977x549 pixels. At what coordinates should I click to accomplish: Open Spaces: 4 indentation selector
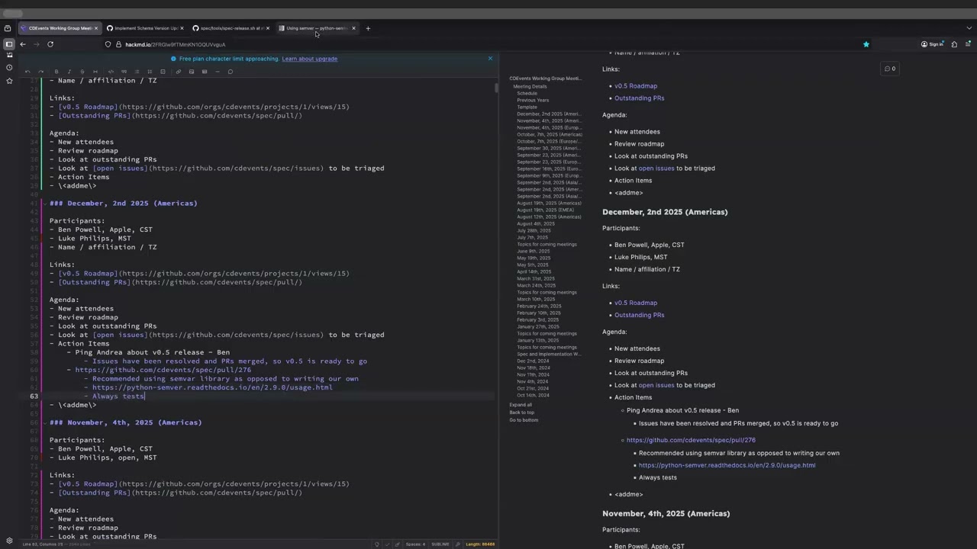pos(416,544)
